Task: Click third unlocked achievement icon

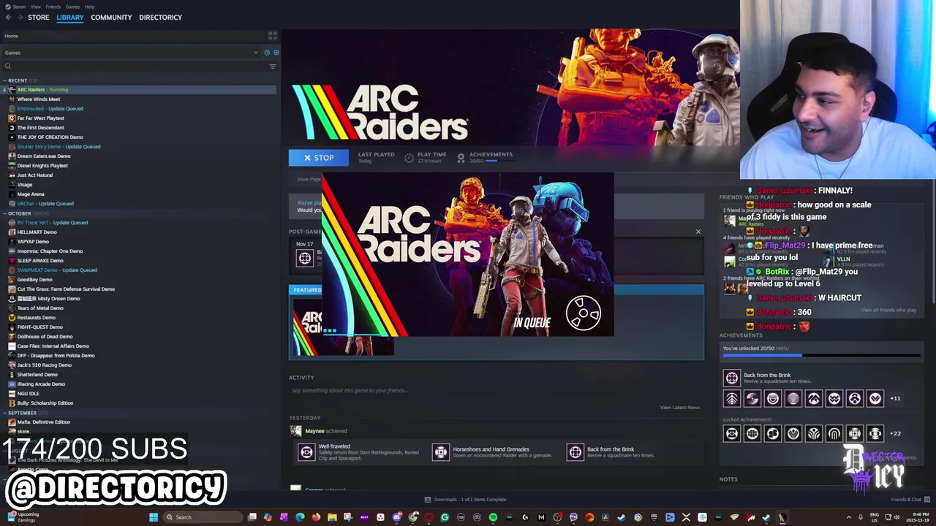Action: [x=773, y=398]
